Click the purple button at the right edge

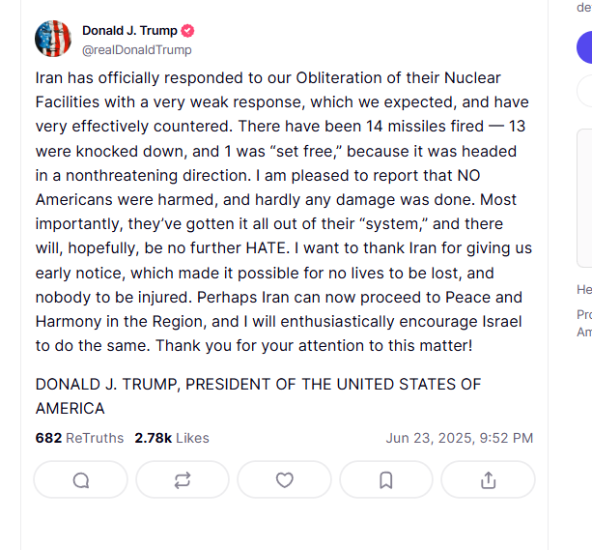(584, 47)
